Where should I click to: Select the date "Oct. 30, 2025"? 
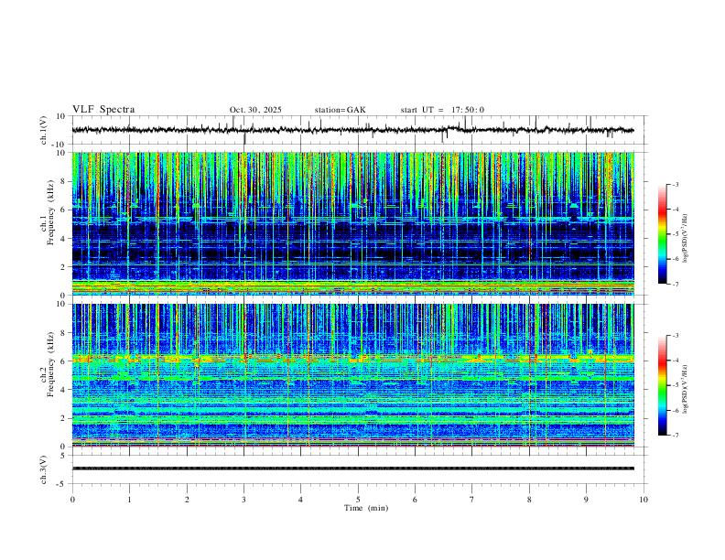(255, 110)
